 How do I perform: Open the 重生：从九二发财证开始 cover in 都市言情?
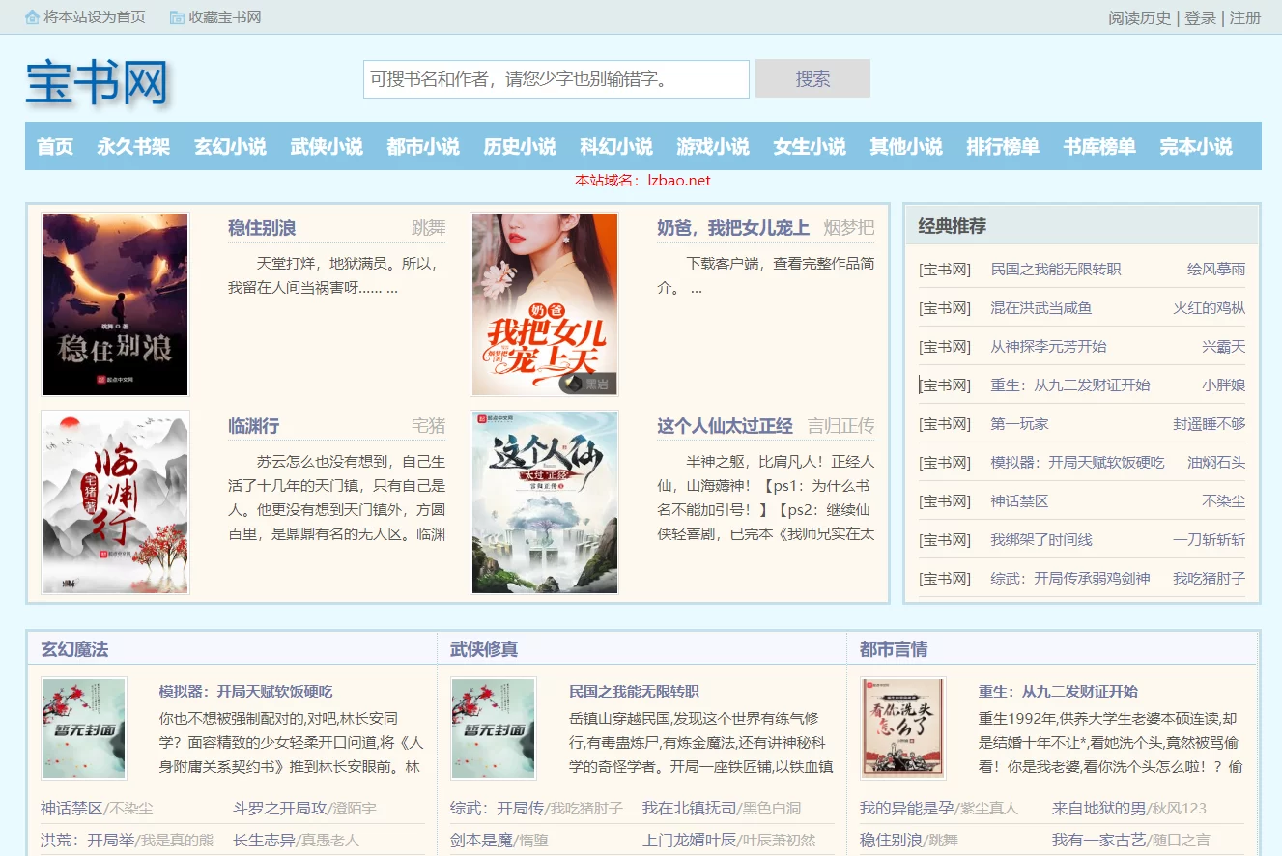tap(902, 728)
